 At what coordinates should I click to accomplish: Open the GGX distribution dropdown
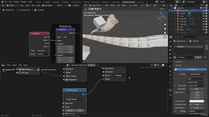point(196,79)
